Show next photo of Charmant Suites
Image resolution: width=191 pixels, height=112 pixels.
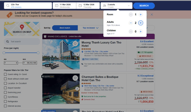pyautogui.click(x=77, y=89)
